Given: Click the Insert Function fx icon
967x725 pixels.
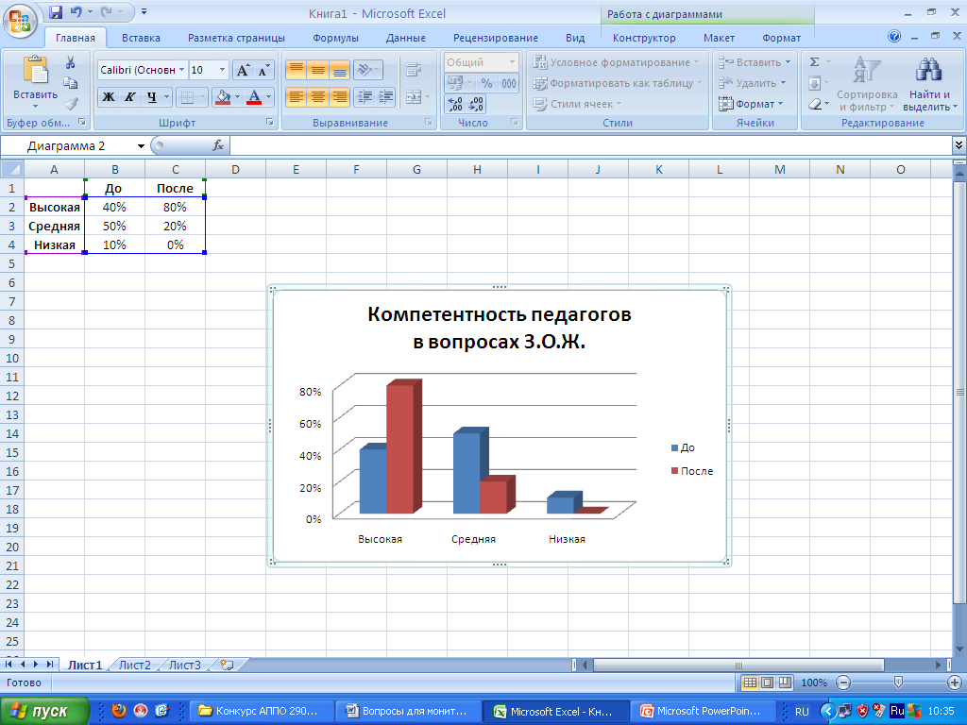Looking at the screenshot, I should [x=218, y=145].
